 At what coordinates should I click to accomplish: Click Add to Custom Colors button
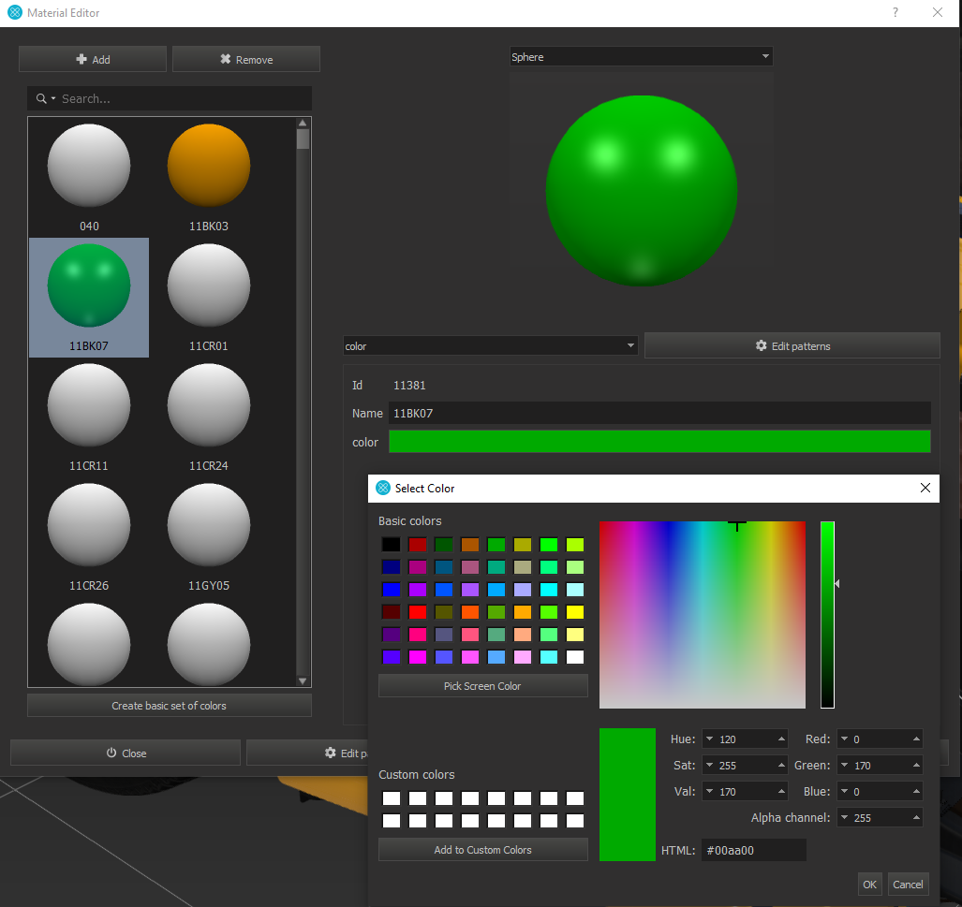482,850
